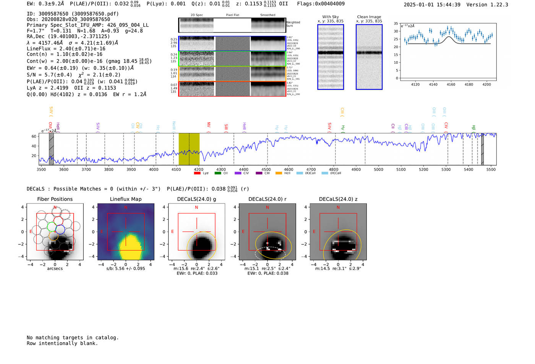Click the CIV purple legend swatch
Viewport: 535px width, 364px height.
point(238,173)
